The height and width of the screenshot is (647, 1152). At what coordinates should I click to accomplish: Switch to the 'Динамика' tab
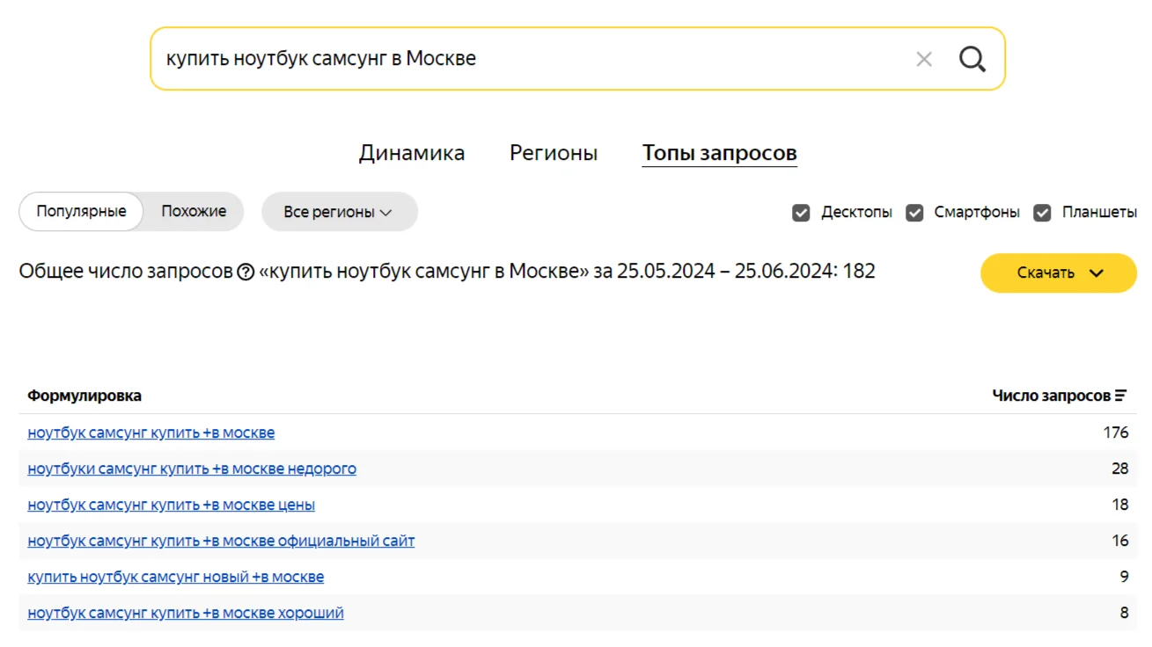412,153
